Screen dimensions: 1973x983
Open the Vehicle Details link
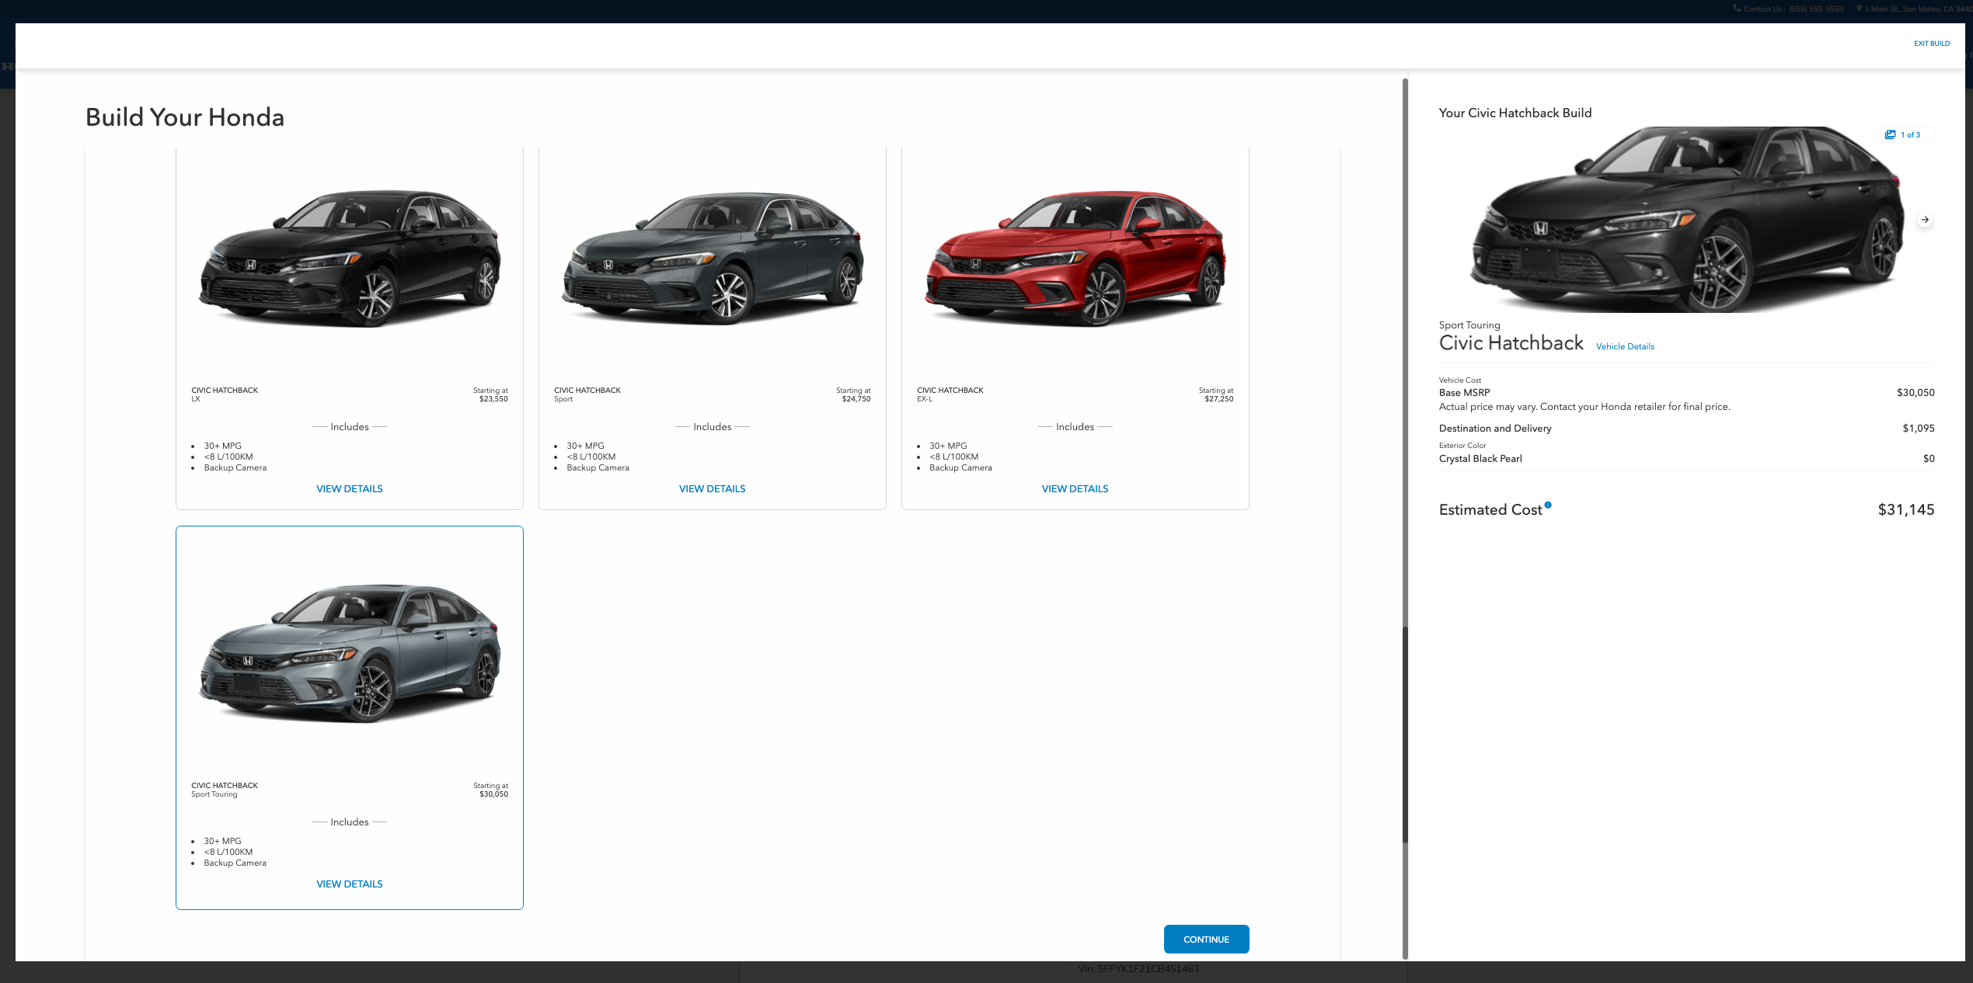[1625, 346]
